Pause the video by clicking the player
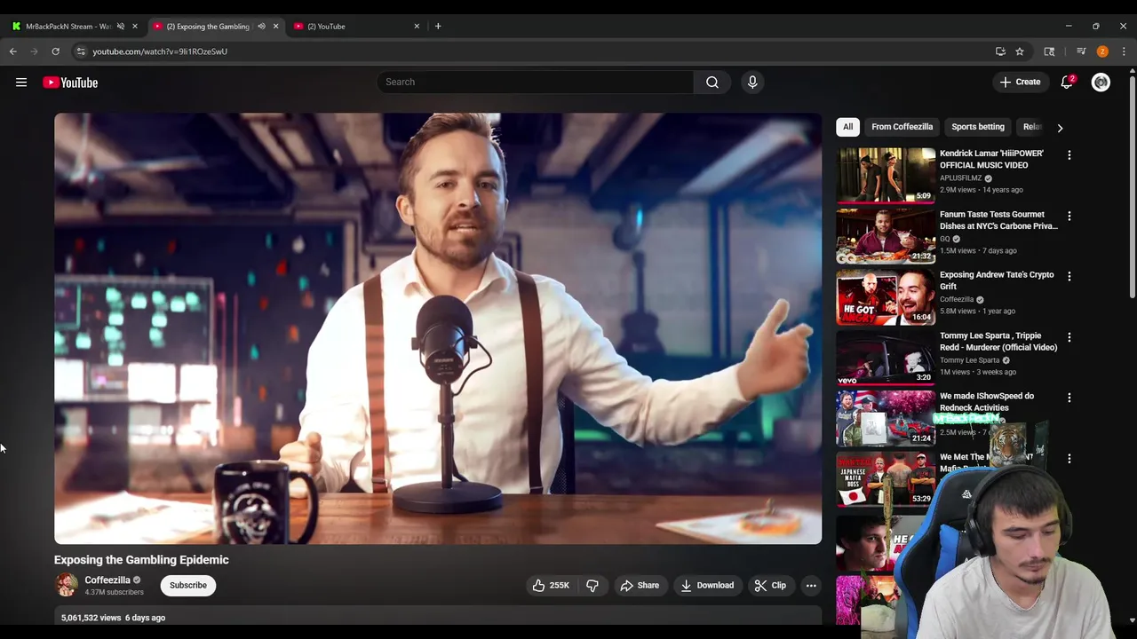 point(438,328)
